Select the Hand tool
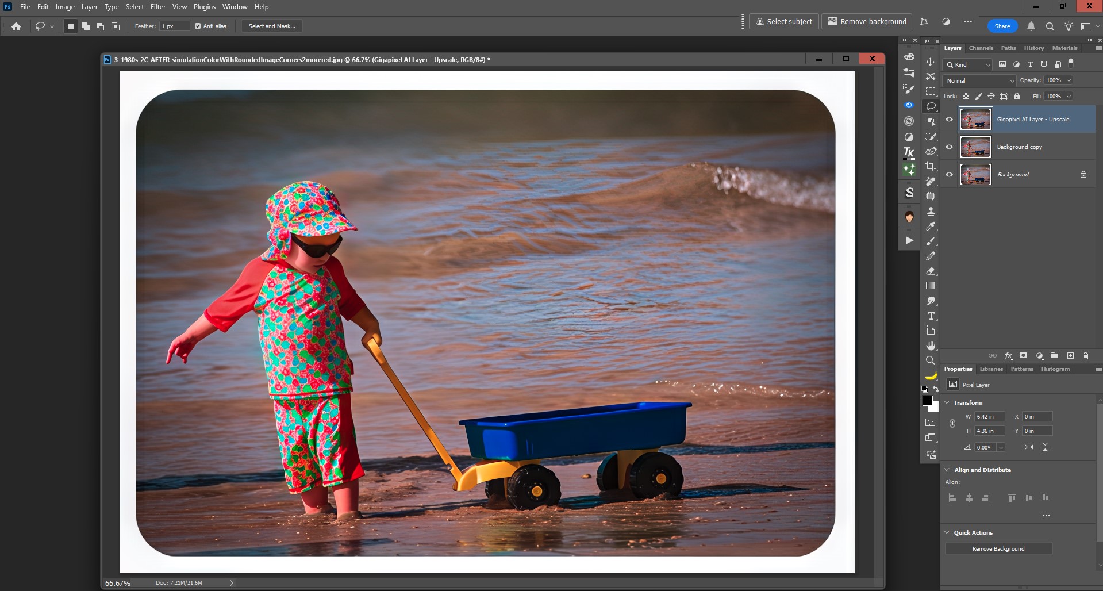This screenshot has height=591, width=1103. (931, 346)
